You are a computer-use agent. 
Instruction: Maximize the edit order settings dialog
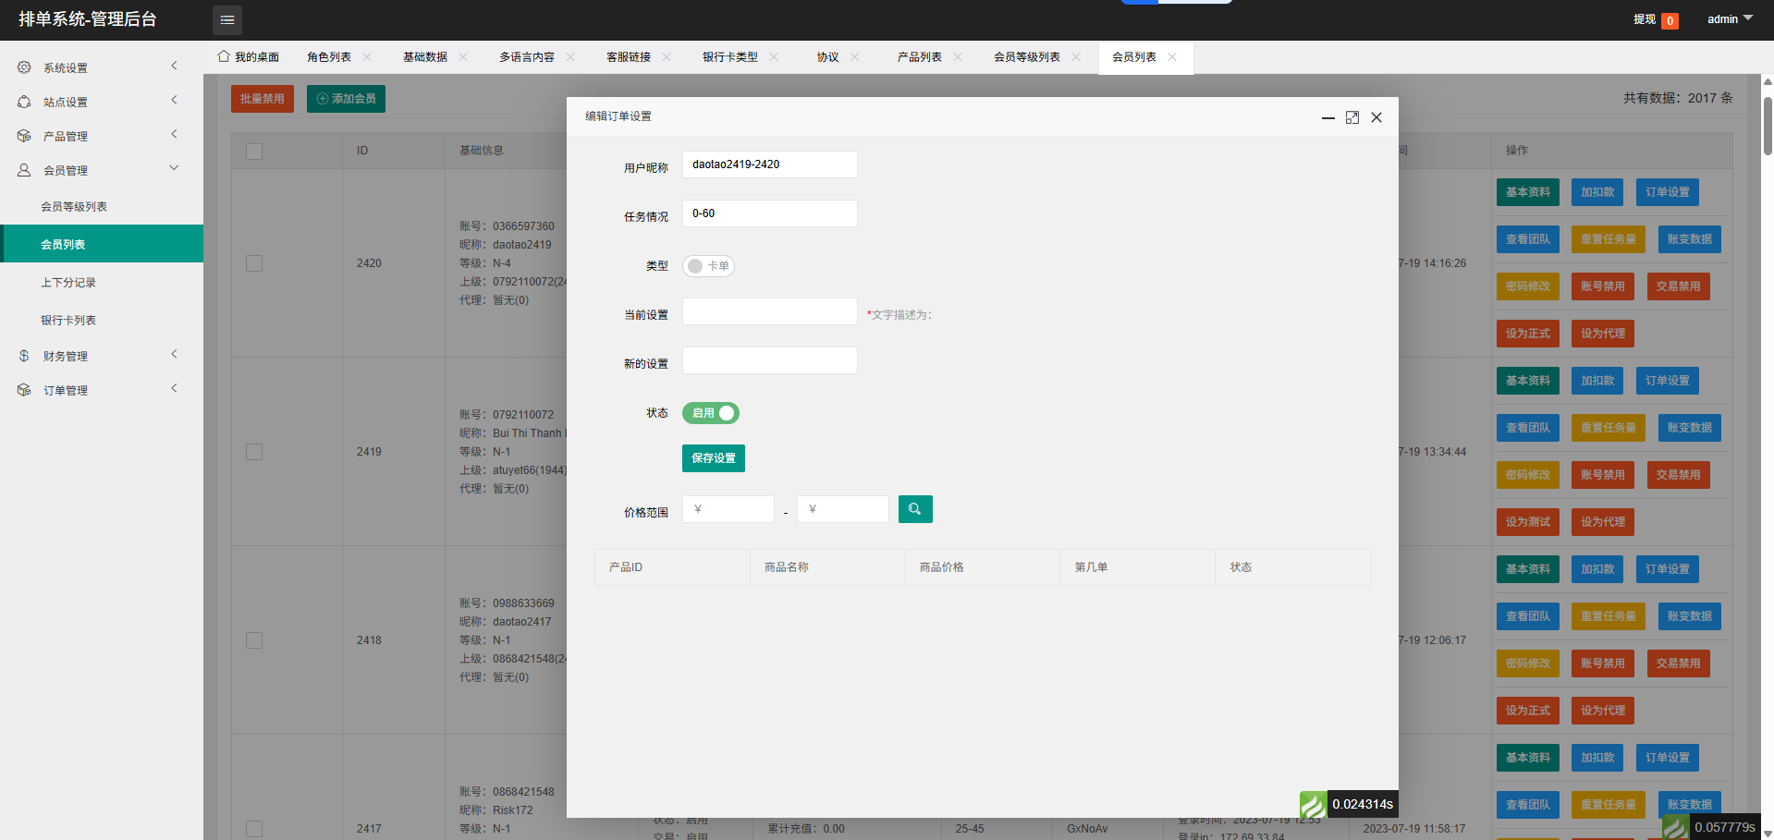(x=1352, y=117)
